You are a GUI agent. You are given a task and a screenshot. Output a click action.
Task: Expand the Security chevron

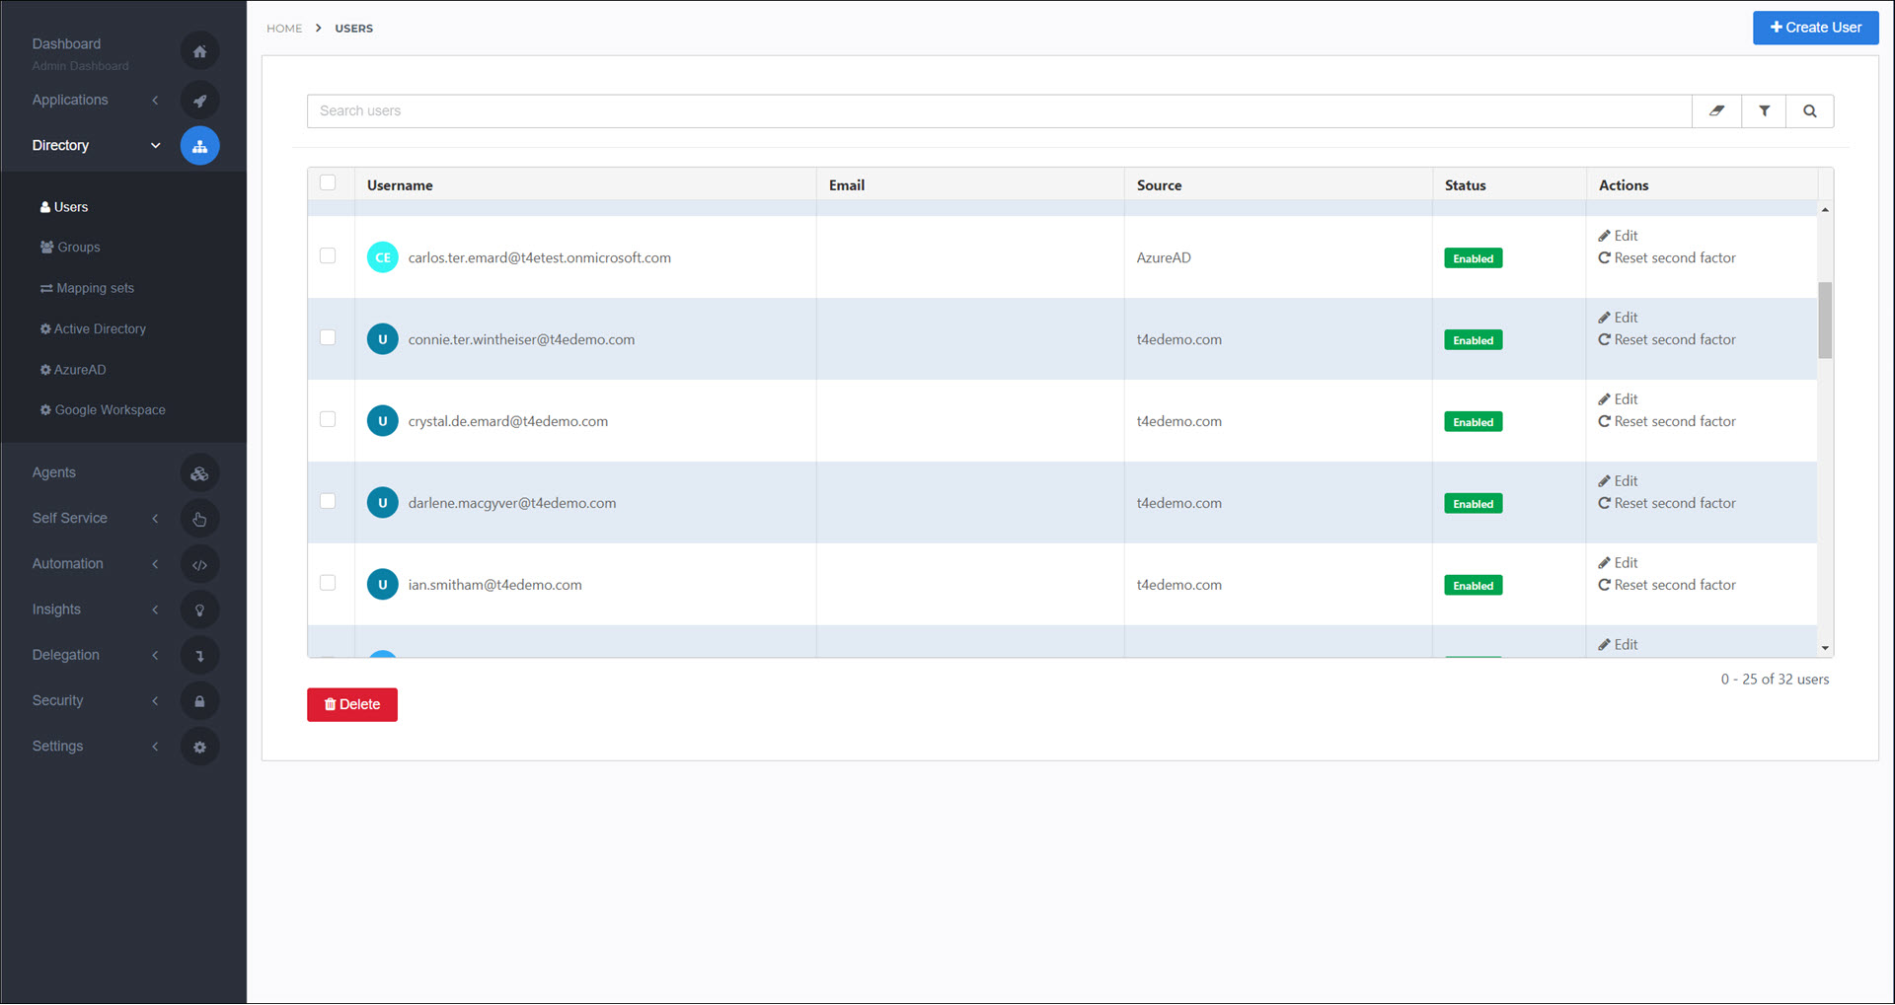pos(155,701)
